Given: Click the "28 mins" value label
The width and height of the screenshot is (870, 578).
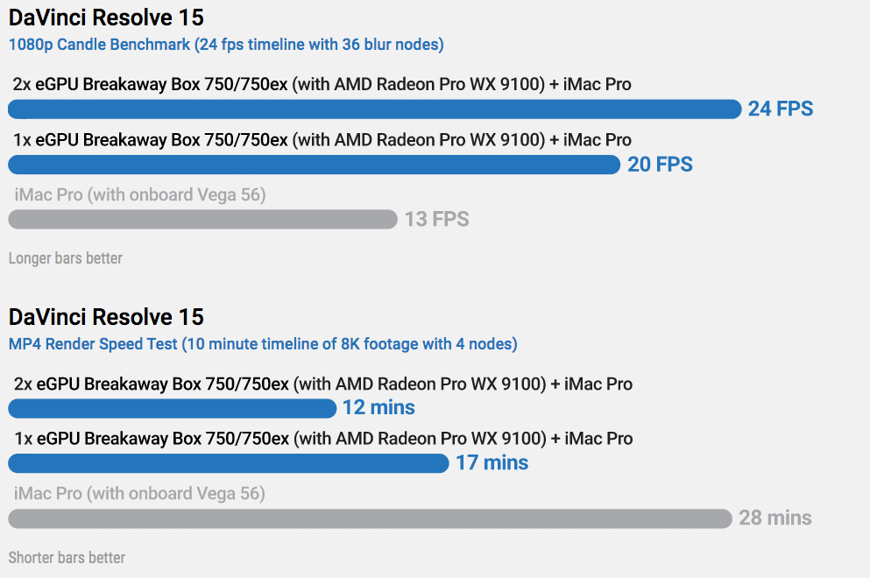Looking at the screenshot, I should point(775,518).
